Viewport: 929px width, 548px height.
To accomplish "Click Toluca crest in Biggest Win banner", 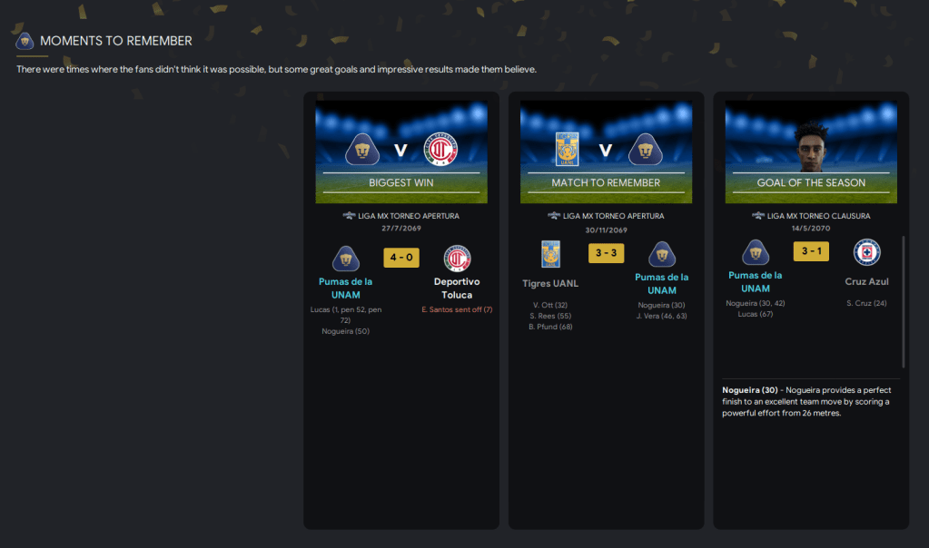I will click(440, 149).
